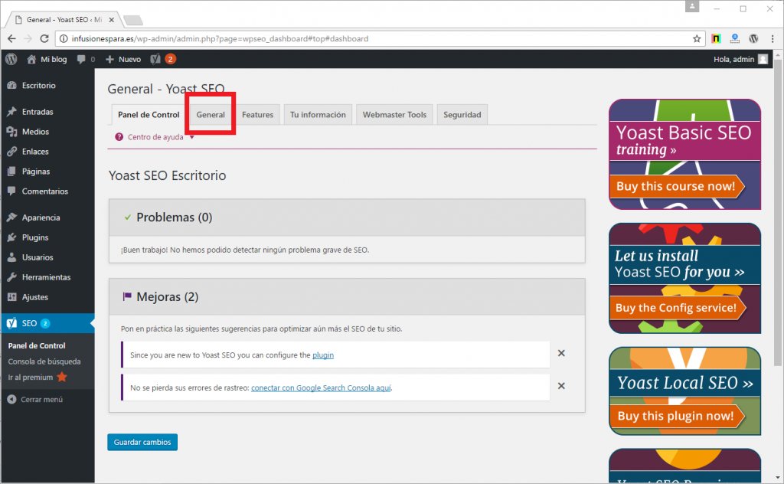Screen dimensions: 784x484
Task: Click the site info icon in address bar
Action: tap(64, 38)
